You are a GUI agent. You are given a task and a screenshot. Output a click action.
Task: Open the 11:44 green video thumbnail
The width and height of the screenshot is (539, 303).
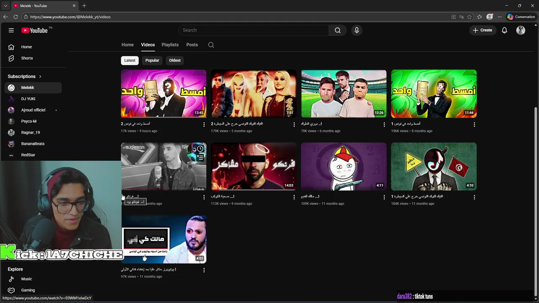[x=434, y=94]
